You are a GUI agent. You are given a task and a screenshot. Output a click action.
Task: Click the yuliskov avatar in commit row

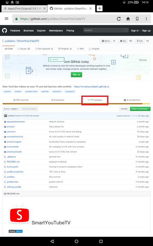tap(5, 116)
